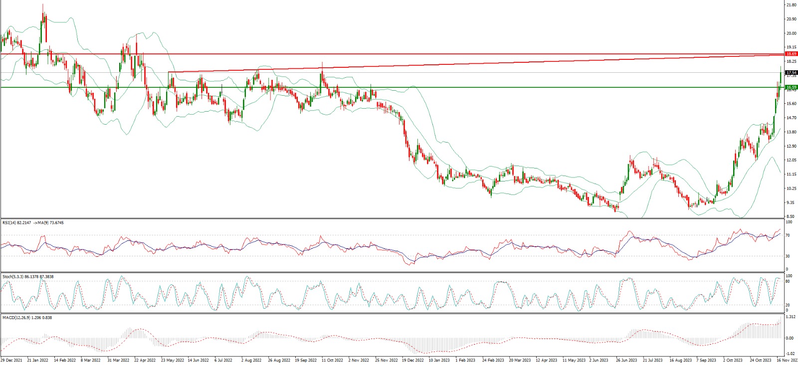This screenshot has height=365, width=798.
Task: Click the 12.05 price scale value
Action: 791,161
